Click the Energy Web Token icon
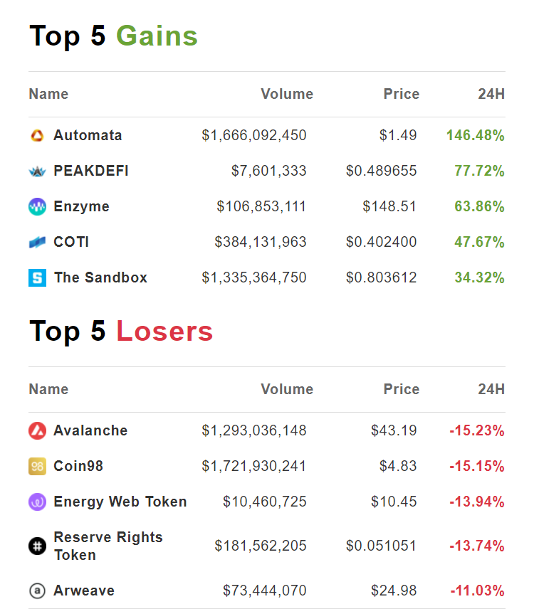The image size is (534, 609). click(x=37, y=502)
